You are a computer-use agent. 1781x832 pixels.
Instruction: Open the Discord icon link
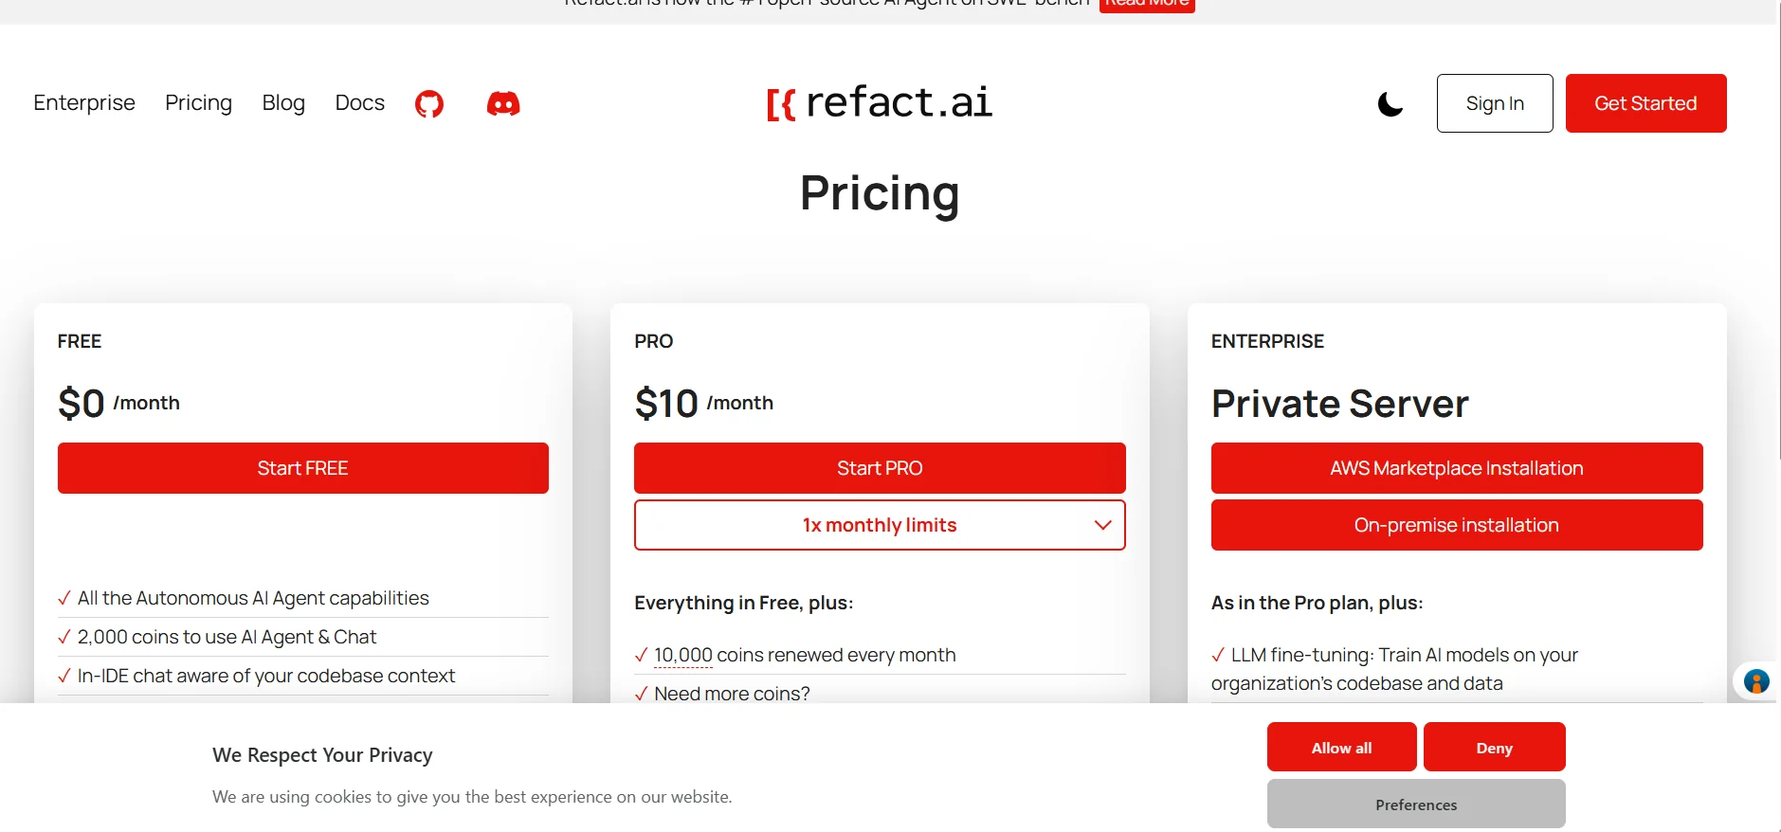click(x=503, y=103)
